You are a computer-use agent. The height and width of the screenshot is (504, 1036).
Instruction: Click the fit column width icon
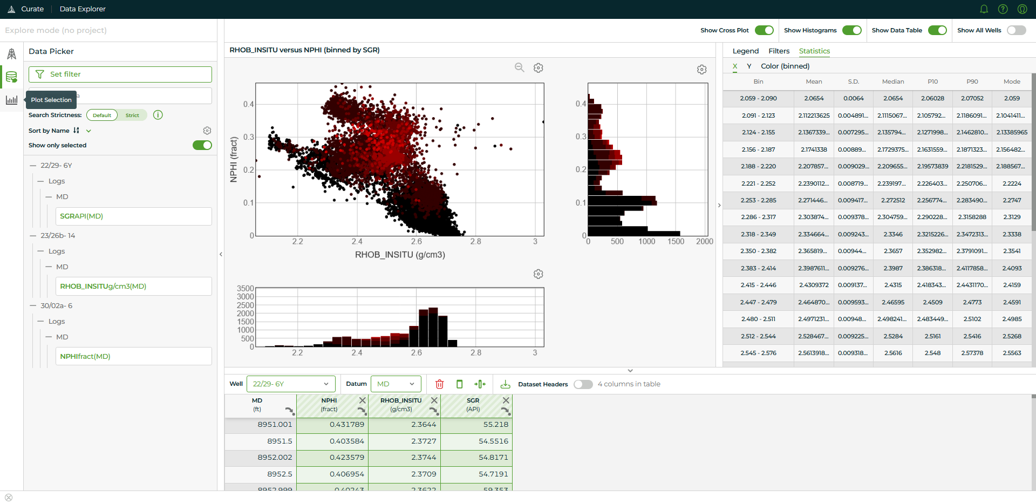coord(480,384)
